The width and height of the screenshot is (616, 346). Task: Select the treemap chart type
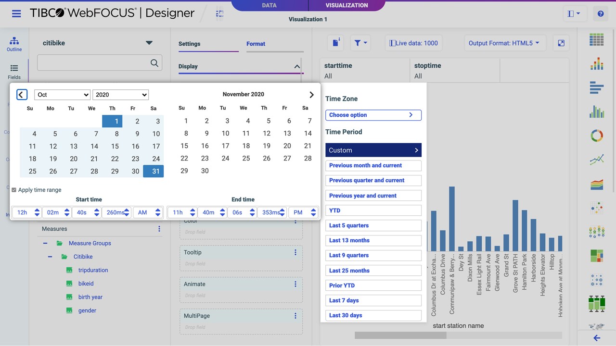click(597, 256)
